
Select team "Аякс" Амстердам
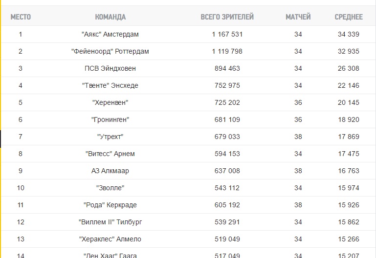pyautogui.click(x=110, y=34)
